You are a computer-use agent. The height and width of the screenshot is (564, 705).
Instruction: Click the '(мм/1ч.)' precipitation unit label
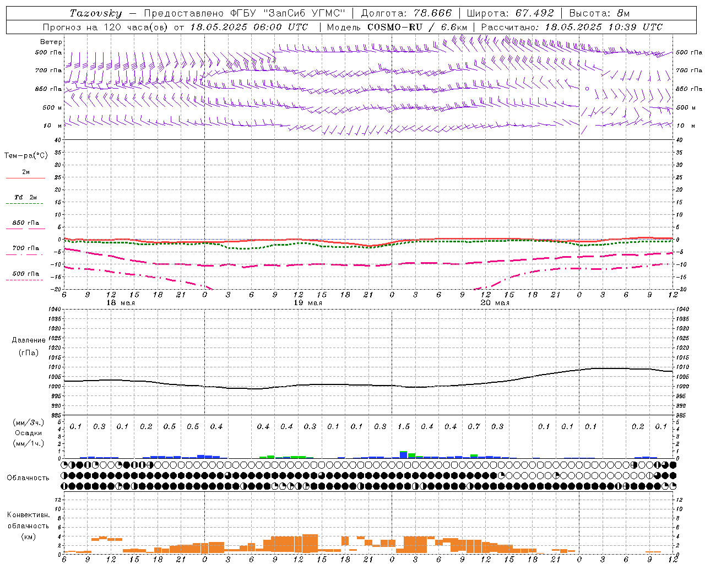coord(28,443)
